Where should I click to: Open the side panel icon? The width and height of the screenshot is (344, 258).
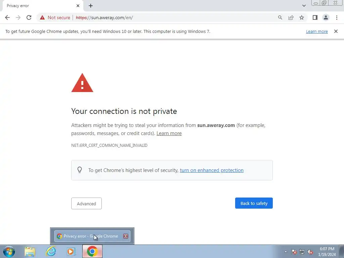[315, 17]
